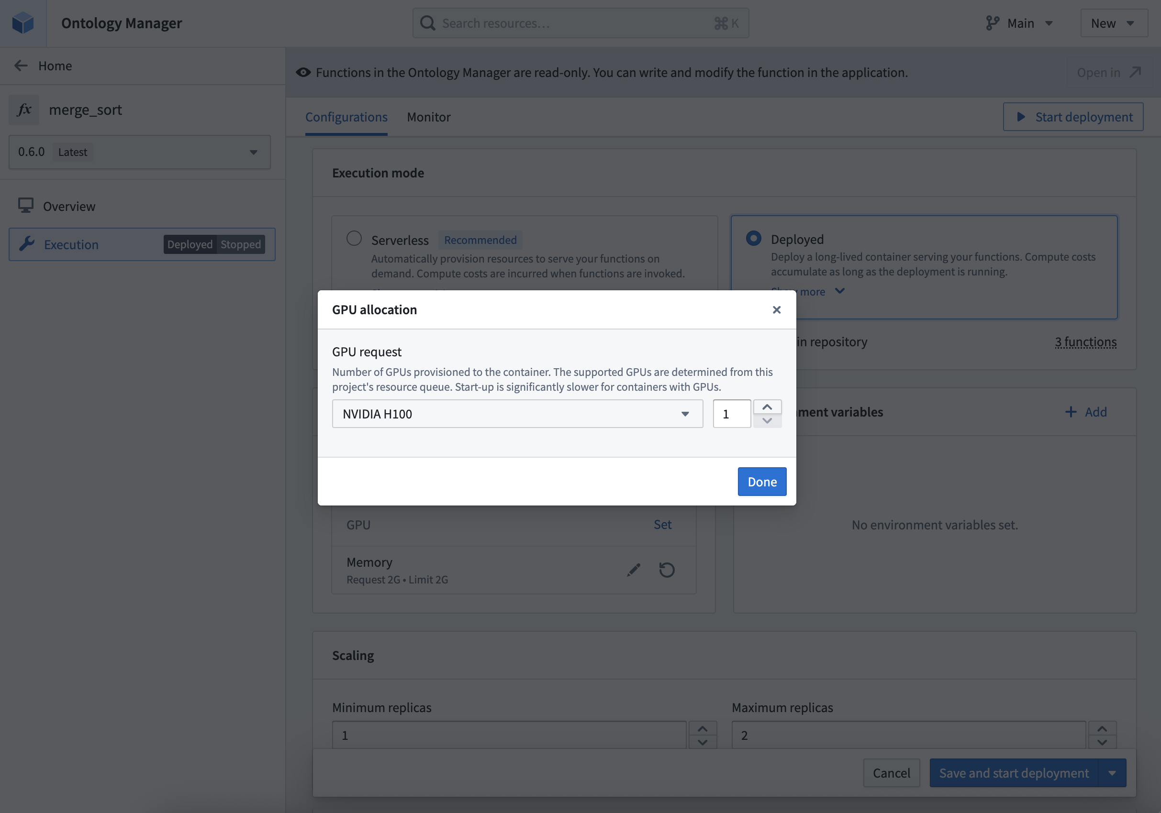Image resolution: width=1161 pixels, height=813 pixels.
Task: Click the Ontology Manager cube logo
Action: click(x=23, y=23)
